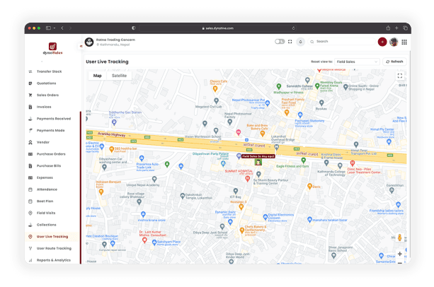434x287 pixels.
Task: Toggle the dark mode switch
Action: (x=280, y=42)
